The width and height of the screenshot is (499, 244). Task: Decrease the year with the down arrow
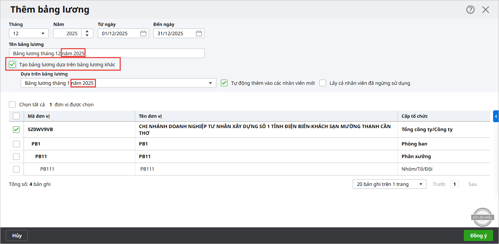coord(87,36)
